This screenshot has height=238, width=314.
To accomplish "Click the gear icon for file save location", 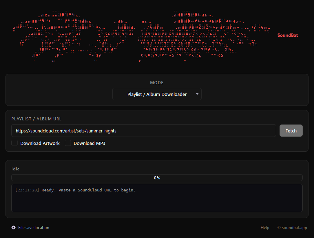I will click(13, 228).
